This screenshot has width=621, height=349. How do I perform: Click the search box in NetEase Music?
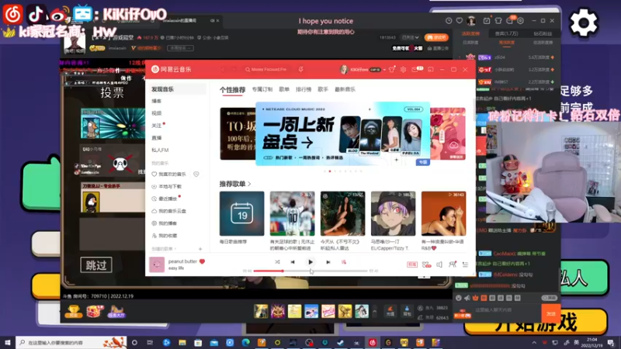tap(266, 69)
